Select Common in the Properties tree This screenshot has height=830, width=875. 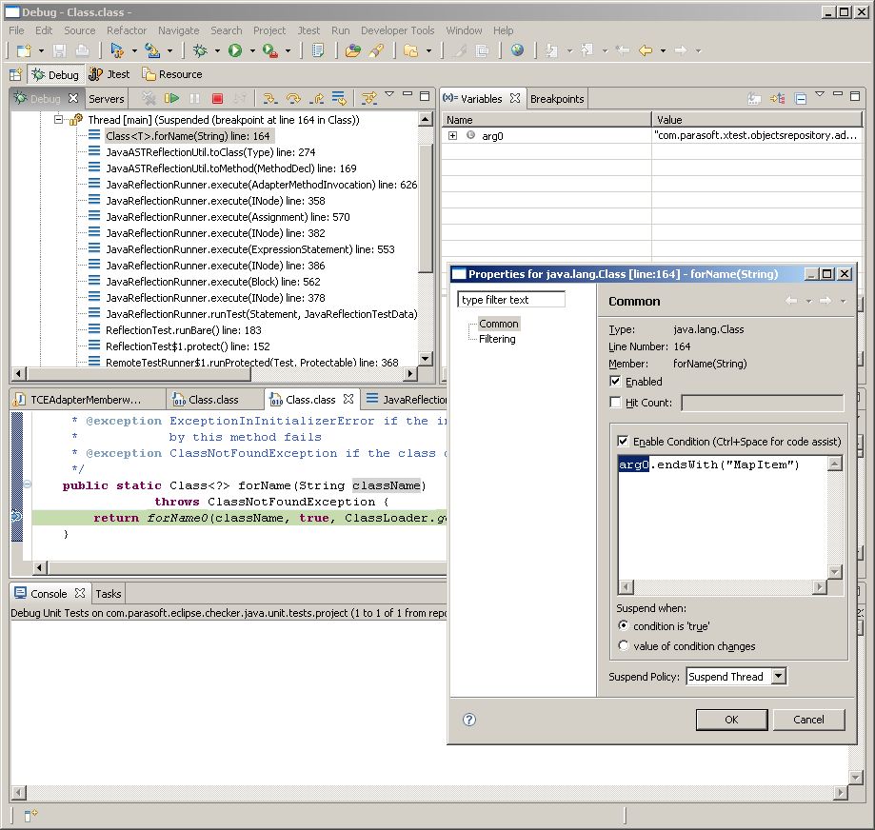pos(498,324)
